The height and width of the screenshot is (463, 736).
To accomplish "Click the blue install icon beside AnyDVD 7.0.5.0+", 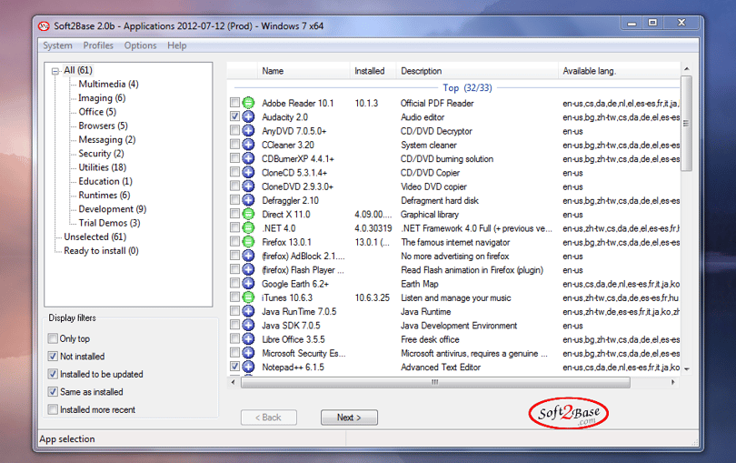I will click(248, 130).
